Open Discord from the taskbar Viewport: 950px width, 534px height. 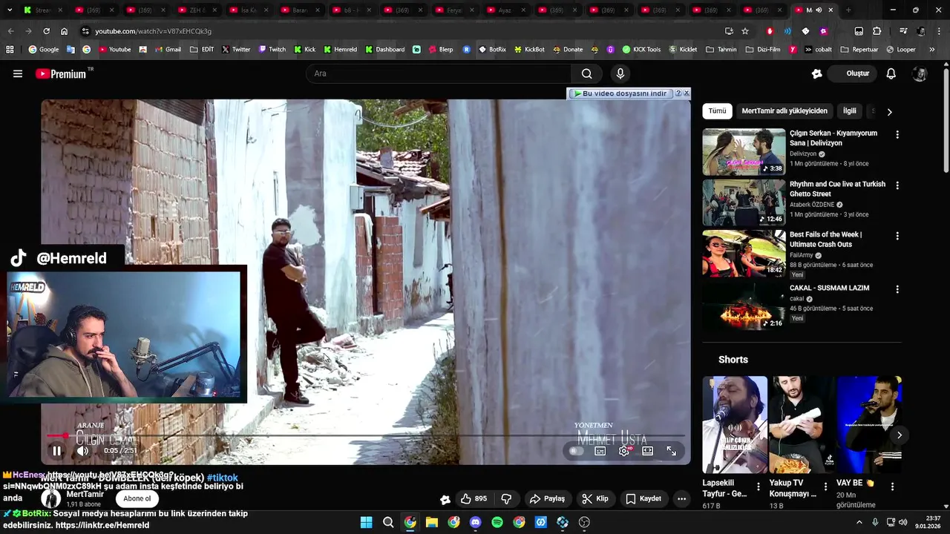(x=476, y=522)
